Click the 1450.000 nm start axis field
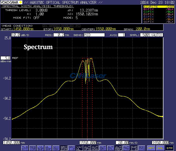 [12, 143]
